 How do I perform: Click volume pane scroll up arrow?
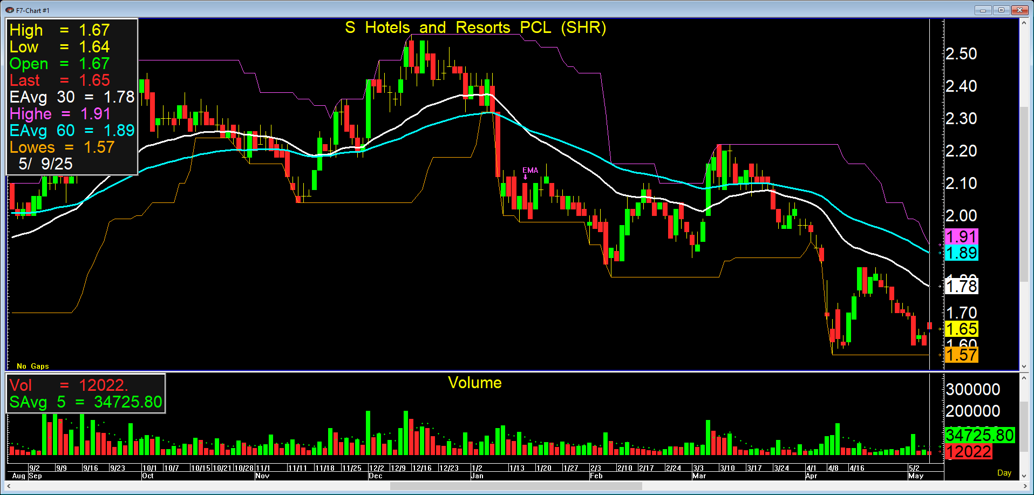click(1024, 378)
